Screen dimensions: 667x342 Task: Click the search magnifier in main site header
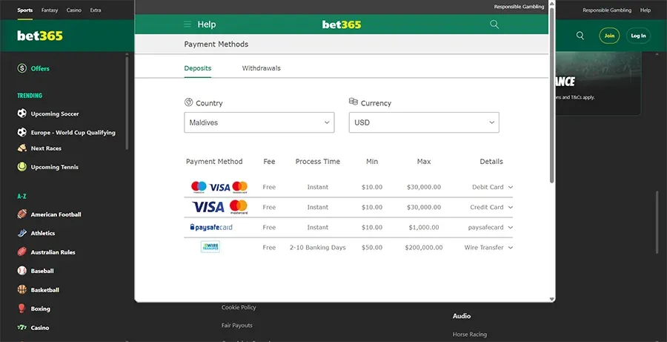tap(580, 36)
